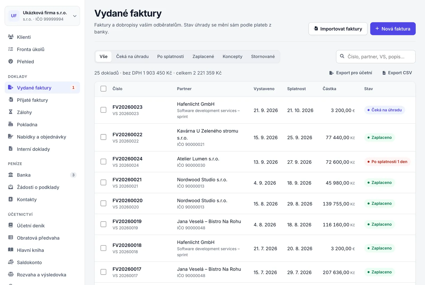Click the Saldokonto scales icon
Viewport: 425px width, 285px height.
point(11,262)
